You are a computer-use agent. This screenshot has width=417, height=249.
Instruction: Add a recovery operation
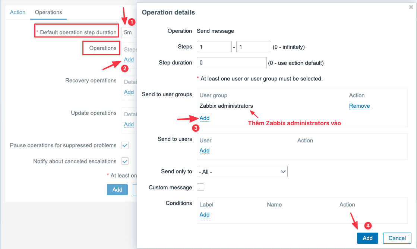tap(129, 92)
